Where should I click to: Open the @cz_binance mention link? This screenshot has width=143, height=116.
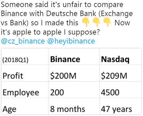[x=23, y=41]
